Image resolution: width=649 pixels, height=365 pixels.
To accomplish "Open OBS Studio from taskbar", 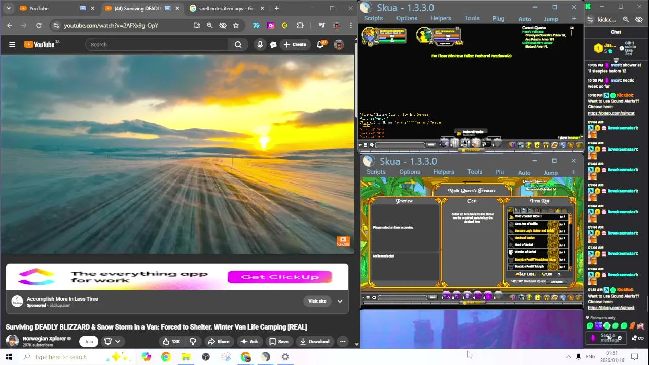I will tap(206, 357).
